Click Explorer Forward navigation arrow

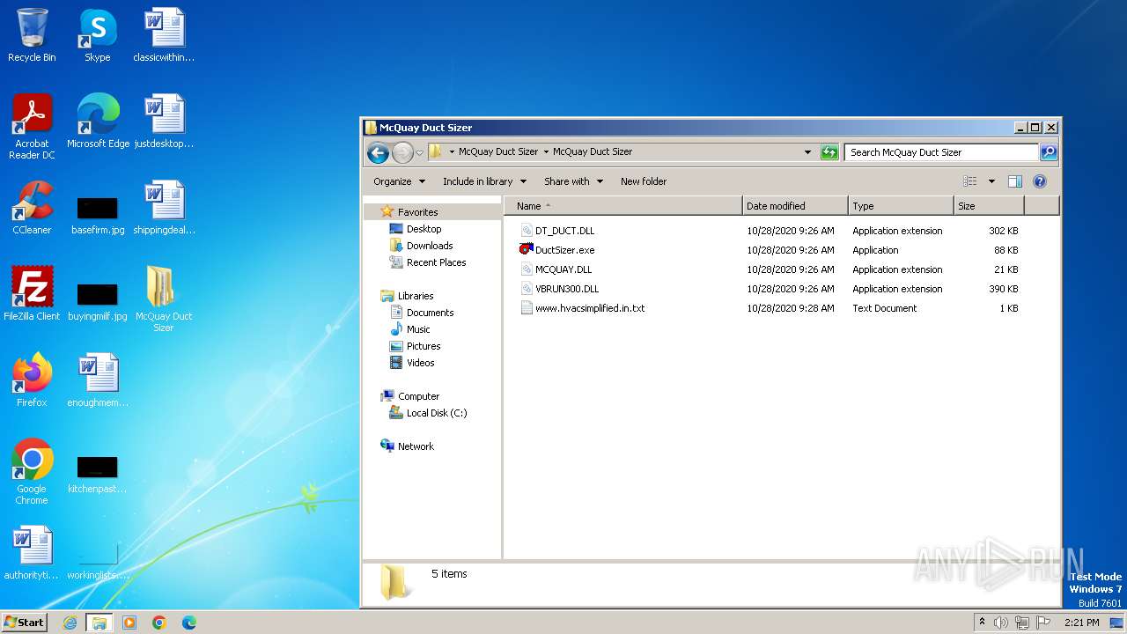click(402, 152)
